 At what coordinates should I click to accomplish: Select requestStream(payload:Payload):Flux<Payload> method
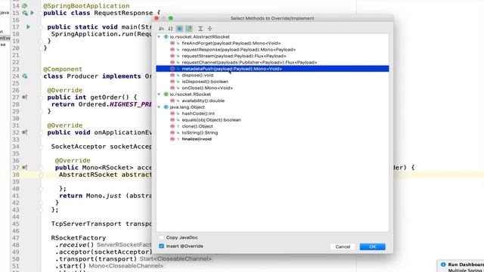coord(234,56)
